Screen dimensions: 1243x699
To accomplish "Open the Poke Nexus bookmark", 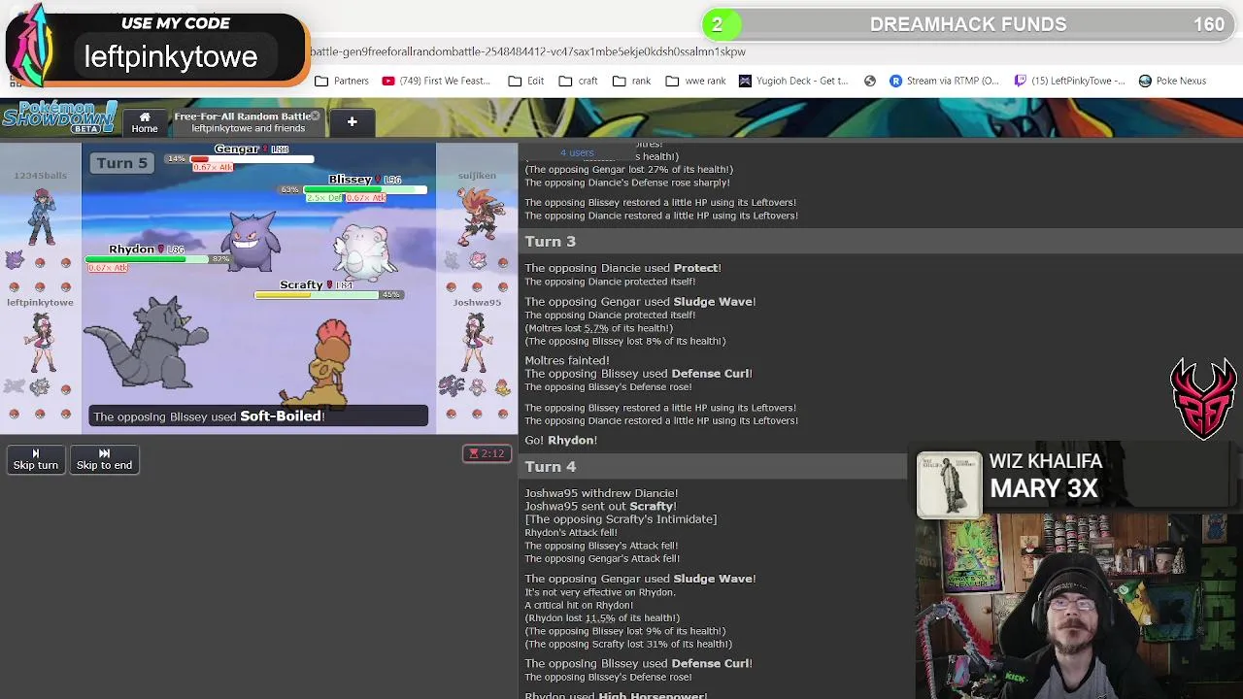I will click(x=1172, y=81).
